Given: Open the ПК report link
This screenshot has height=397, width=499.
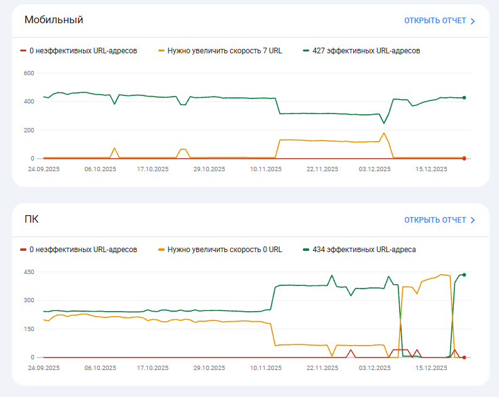Looking at the screenshot, I should (435, 220).
